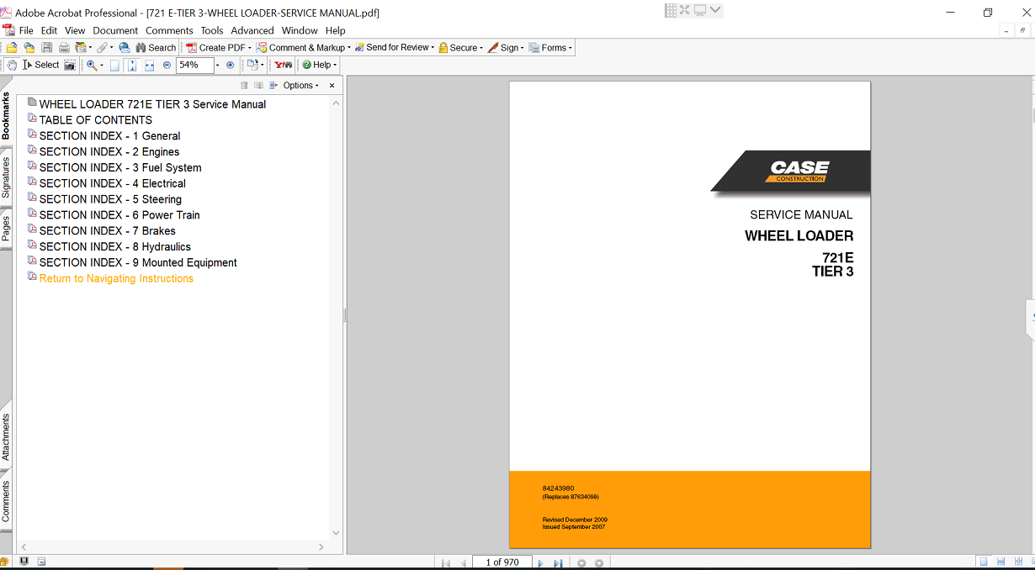This screenshot has width=1035, height=570.
Task: Open SECTION INDEX - 8 Hydraulics bookmark
Action: (x=114, y=246)
